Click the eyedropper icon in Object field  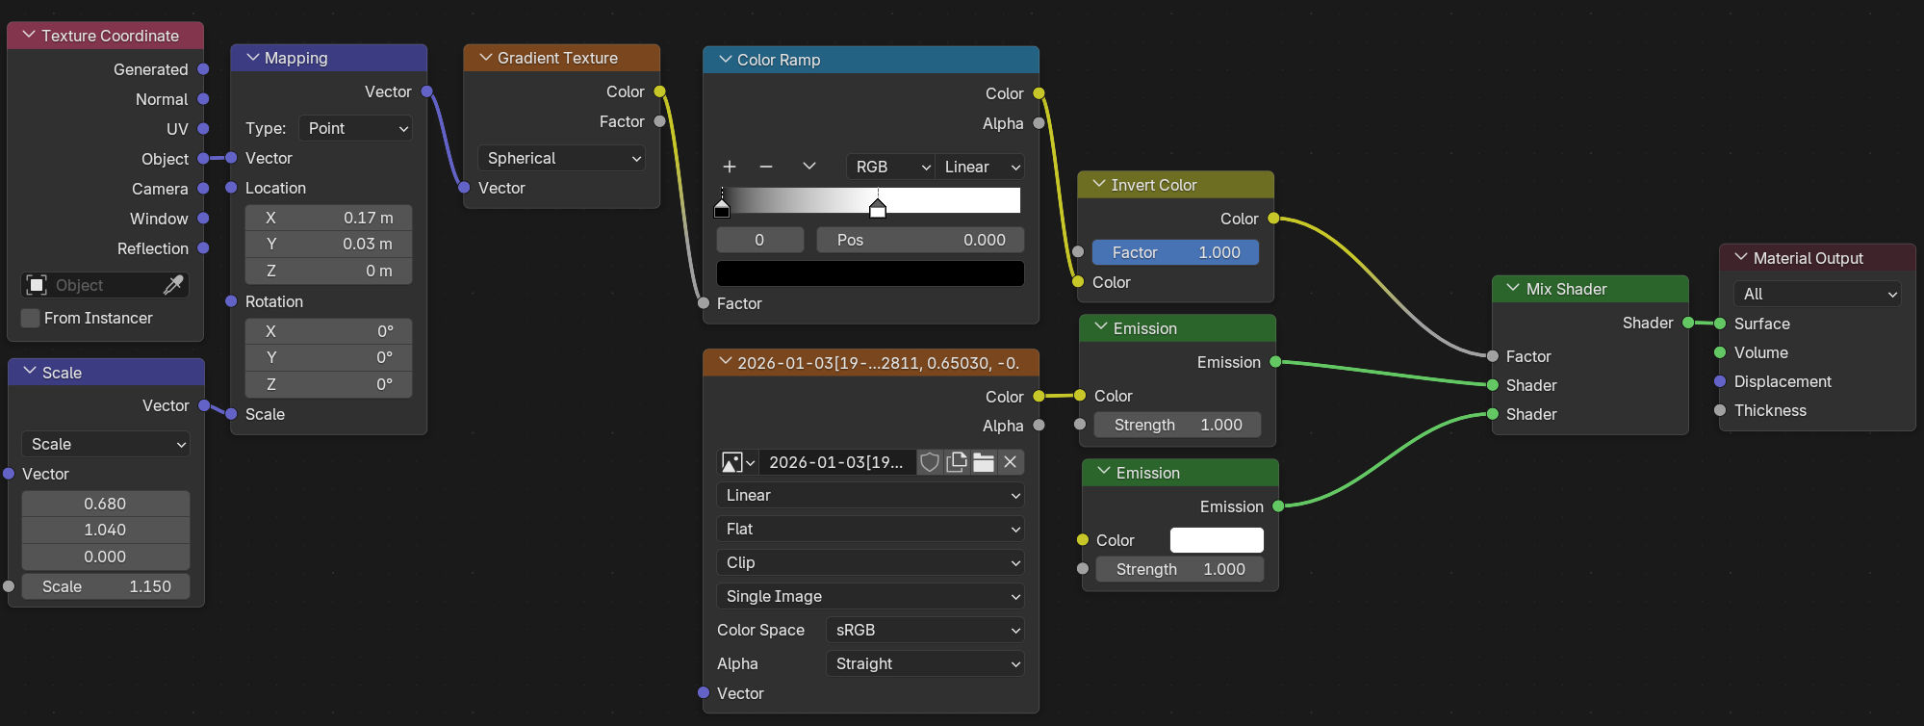coord(173,285)
